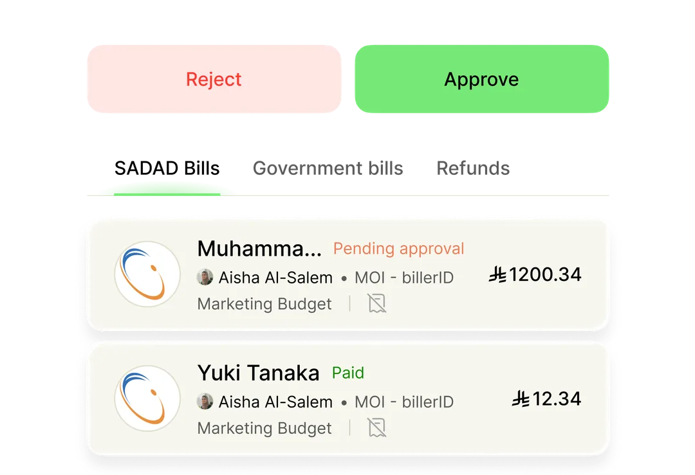This screenshot has height=475, width=695.
Task: Click Aisha Al-Salem avatar in paid bill
Action: [x=205, y=402]
